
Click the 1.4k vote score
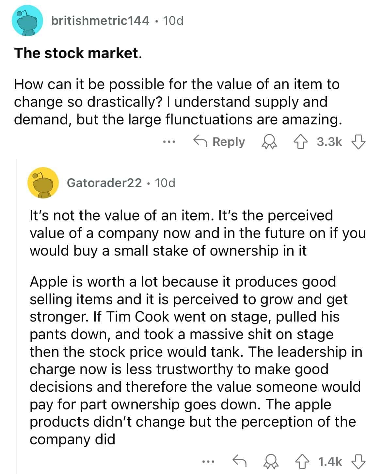330,461
